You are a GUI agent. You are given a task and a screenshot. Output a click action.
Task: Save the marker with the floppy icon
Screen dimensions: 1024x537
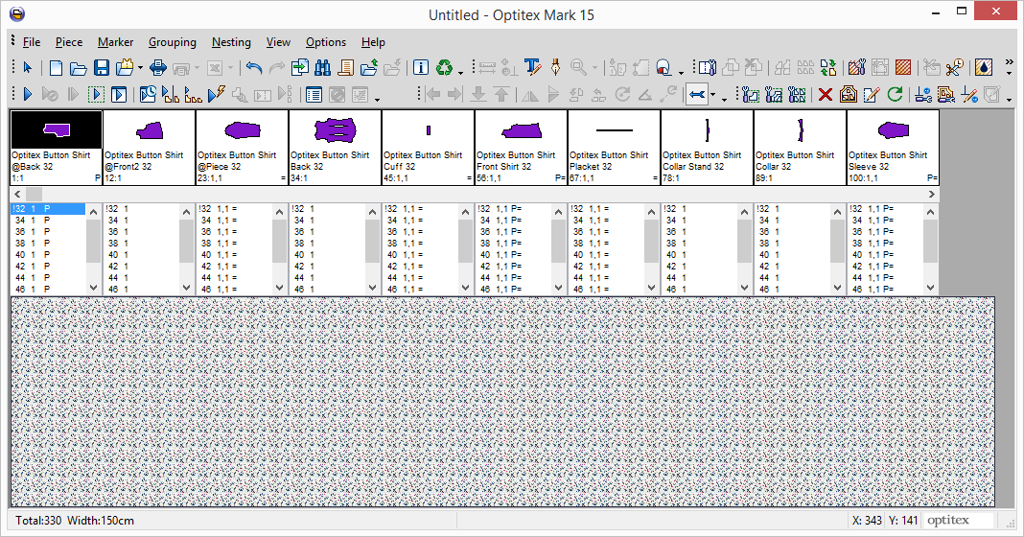click(102, 68)
